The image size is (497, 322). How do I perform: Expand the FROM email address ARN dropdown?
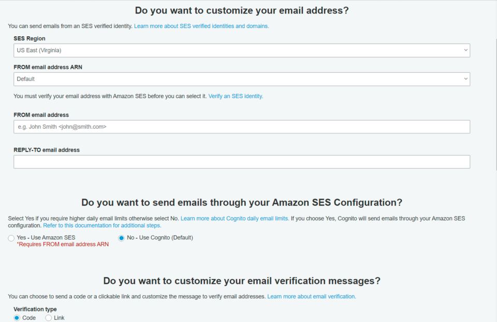[241, 79]
